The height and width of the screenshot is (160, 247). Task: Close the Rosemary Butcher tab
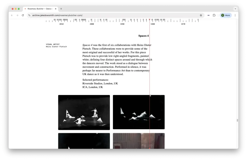[x=56, y=9]
